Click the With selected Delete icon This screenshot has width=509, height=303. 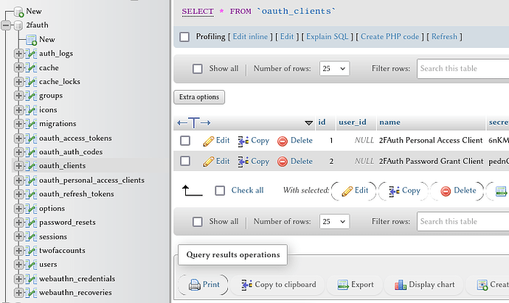point(446,191)
